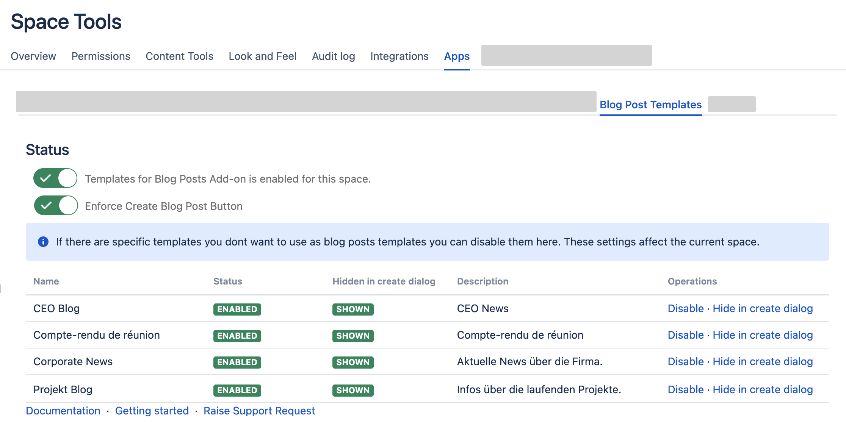Select the Integrations tab
Image resolution: width=846 pixels, height=422 pixels.
(399, 56)
